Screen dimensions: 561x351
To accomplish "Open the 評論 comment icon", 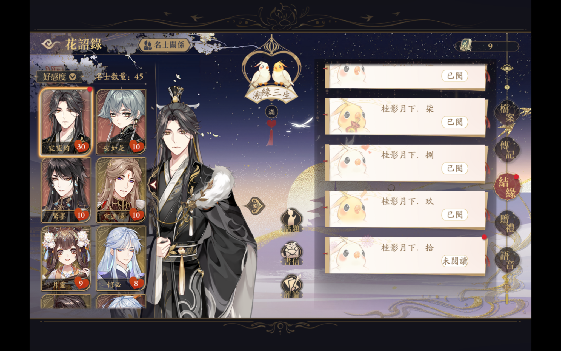I will [x=291, y=286].
